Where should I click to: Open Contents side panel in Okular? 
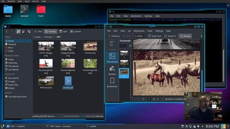[112, 46]
